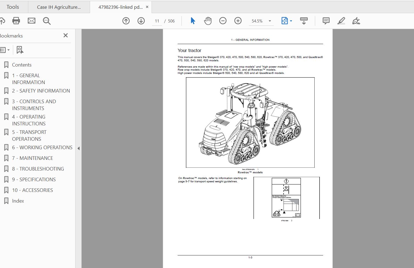Zoom in with the plus button
The height and width of the screenshot is (268, 414).
pos(238,21)
